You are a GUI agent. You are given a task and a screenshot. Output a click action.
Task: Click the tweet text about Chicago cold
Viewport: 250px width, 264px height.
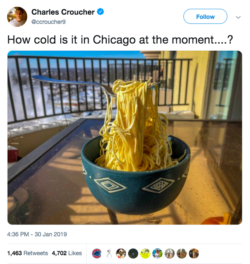tap(120, 40)
